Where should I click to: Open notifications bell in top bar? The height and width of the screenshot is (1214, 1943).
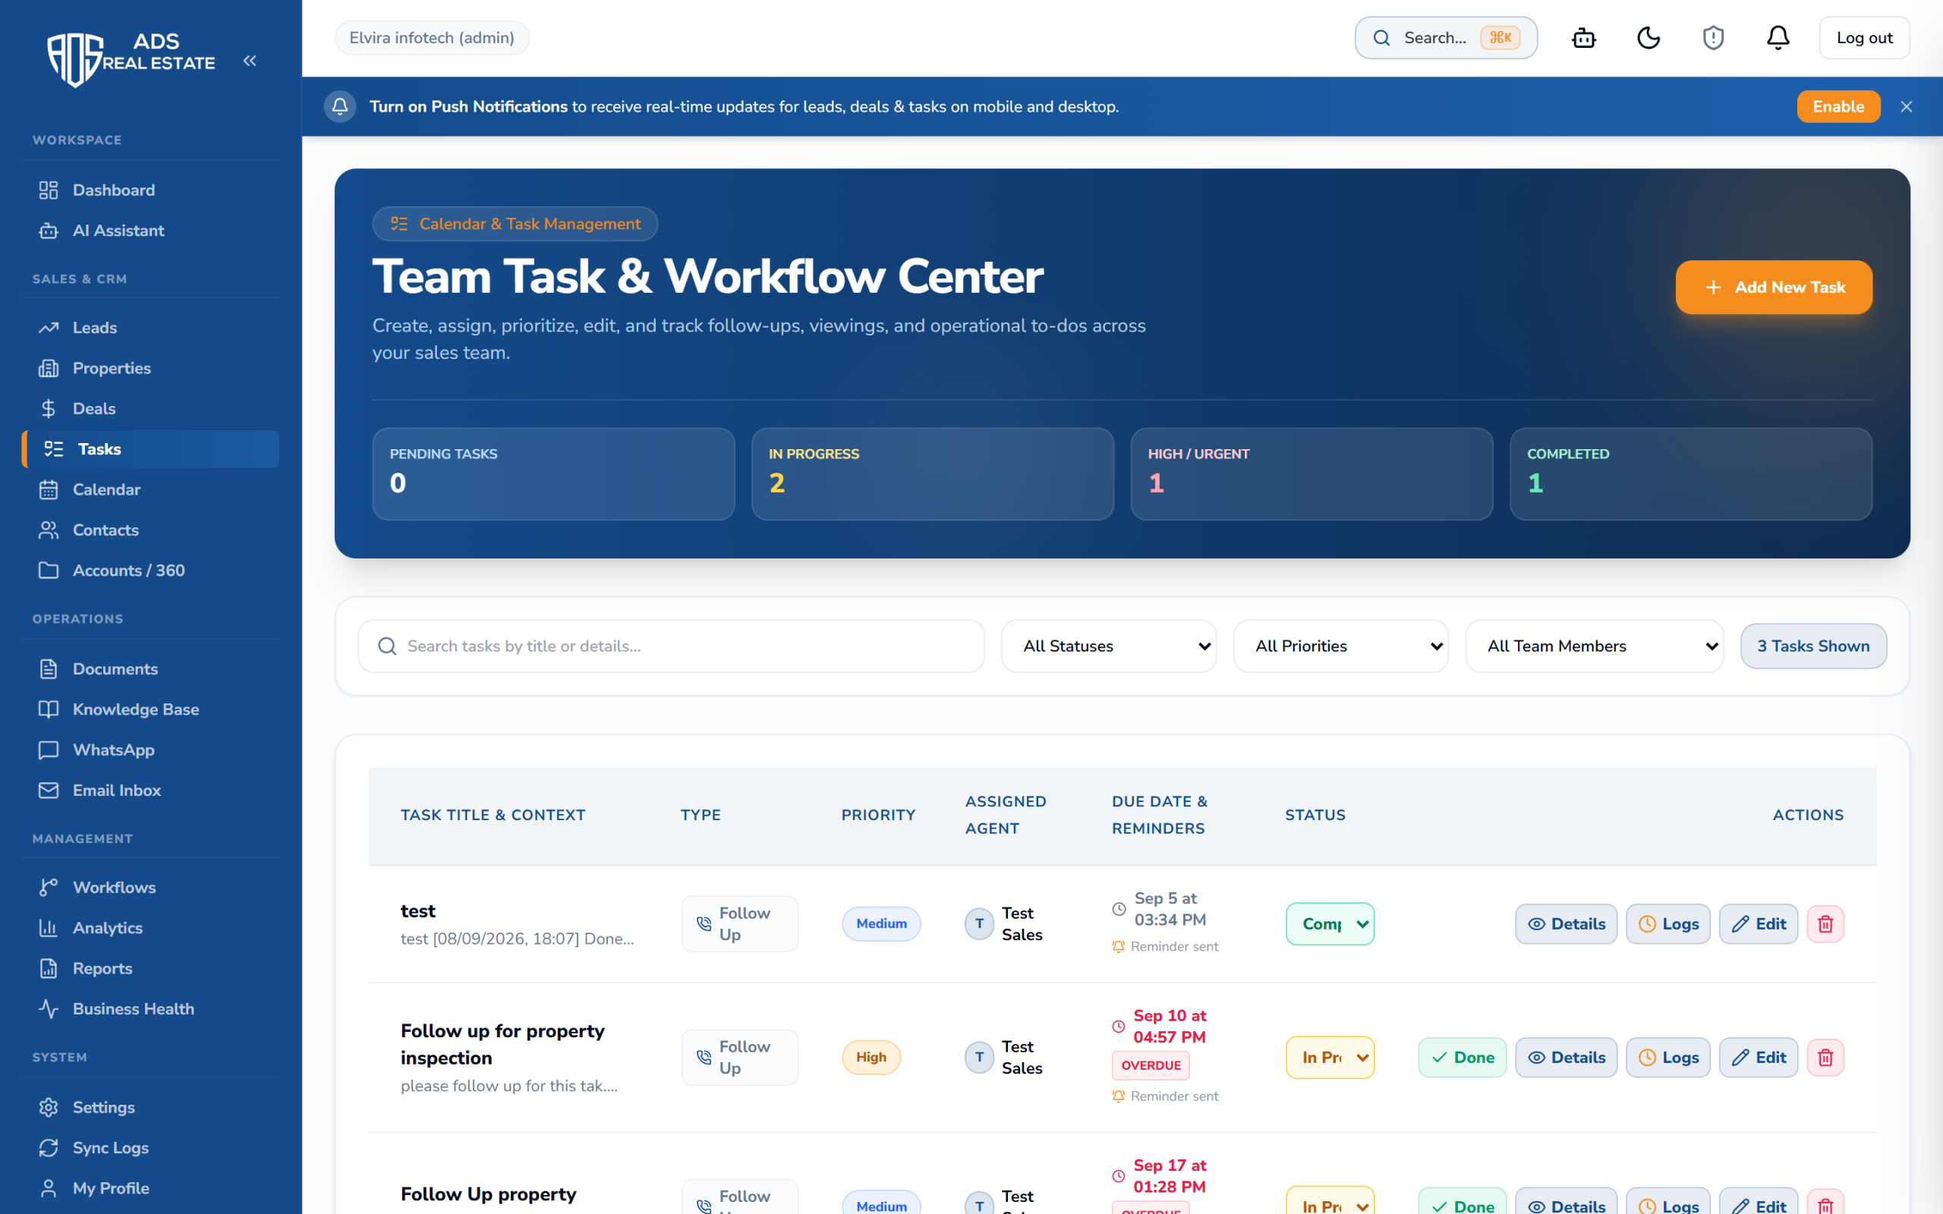point(1778,38)
